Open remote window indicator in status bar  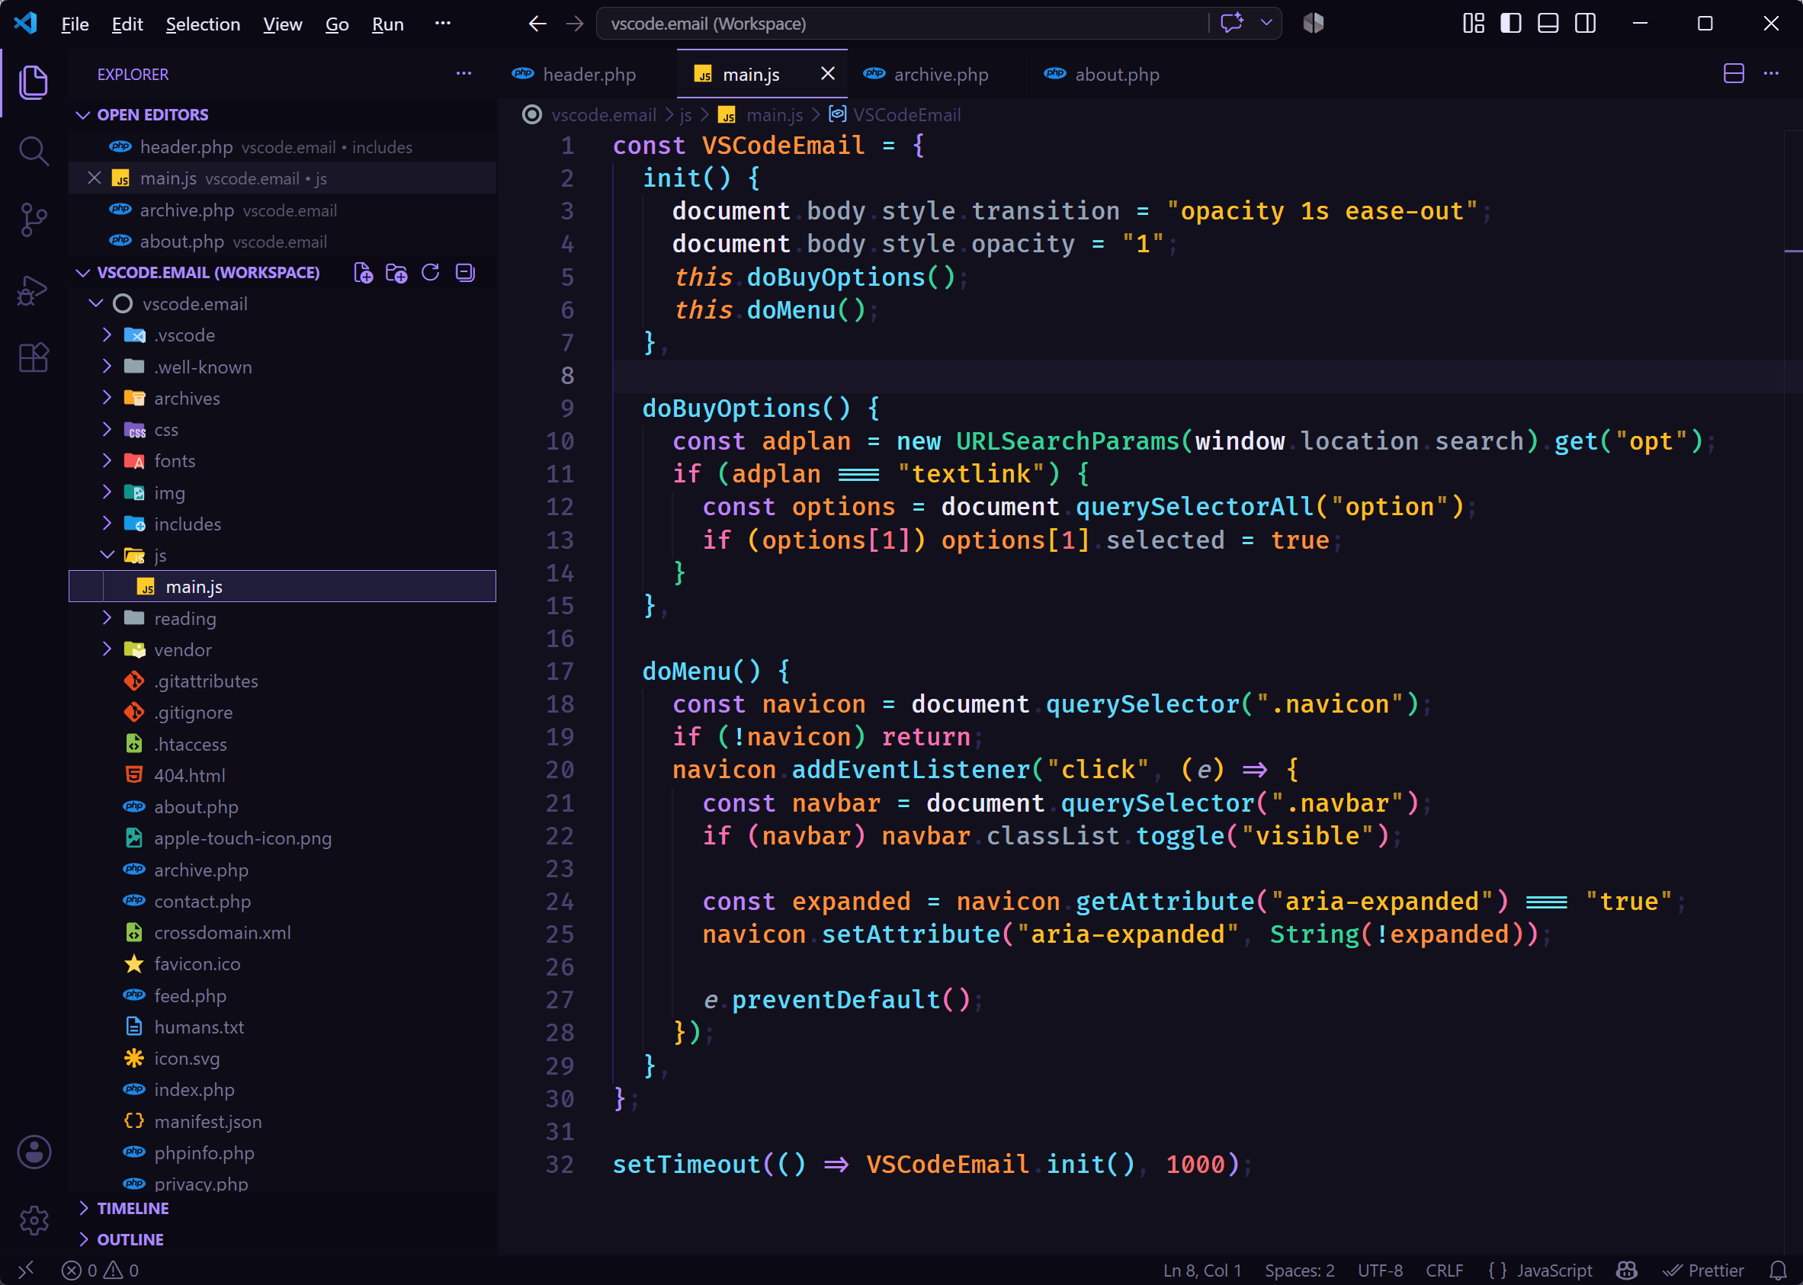tap(25, 1271)
